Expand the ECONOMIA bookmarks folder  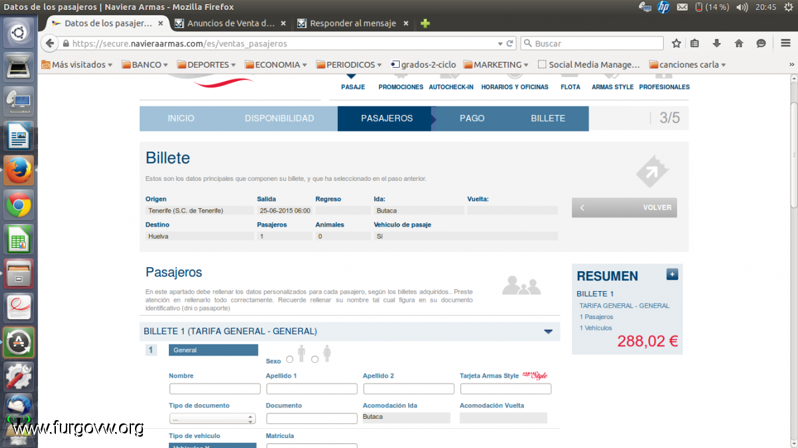pyautogui.click(x=276, y=64)
